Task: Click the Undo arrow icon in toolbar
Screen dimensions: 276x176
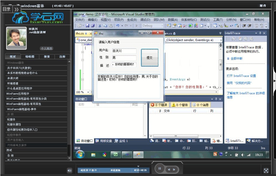Action: pyautogui.click(x=118, y=26)
